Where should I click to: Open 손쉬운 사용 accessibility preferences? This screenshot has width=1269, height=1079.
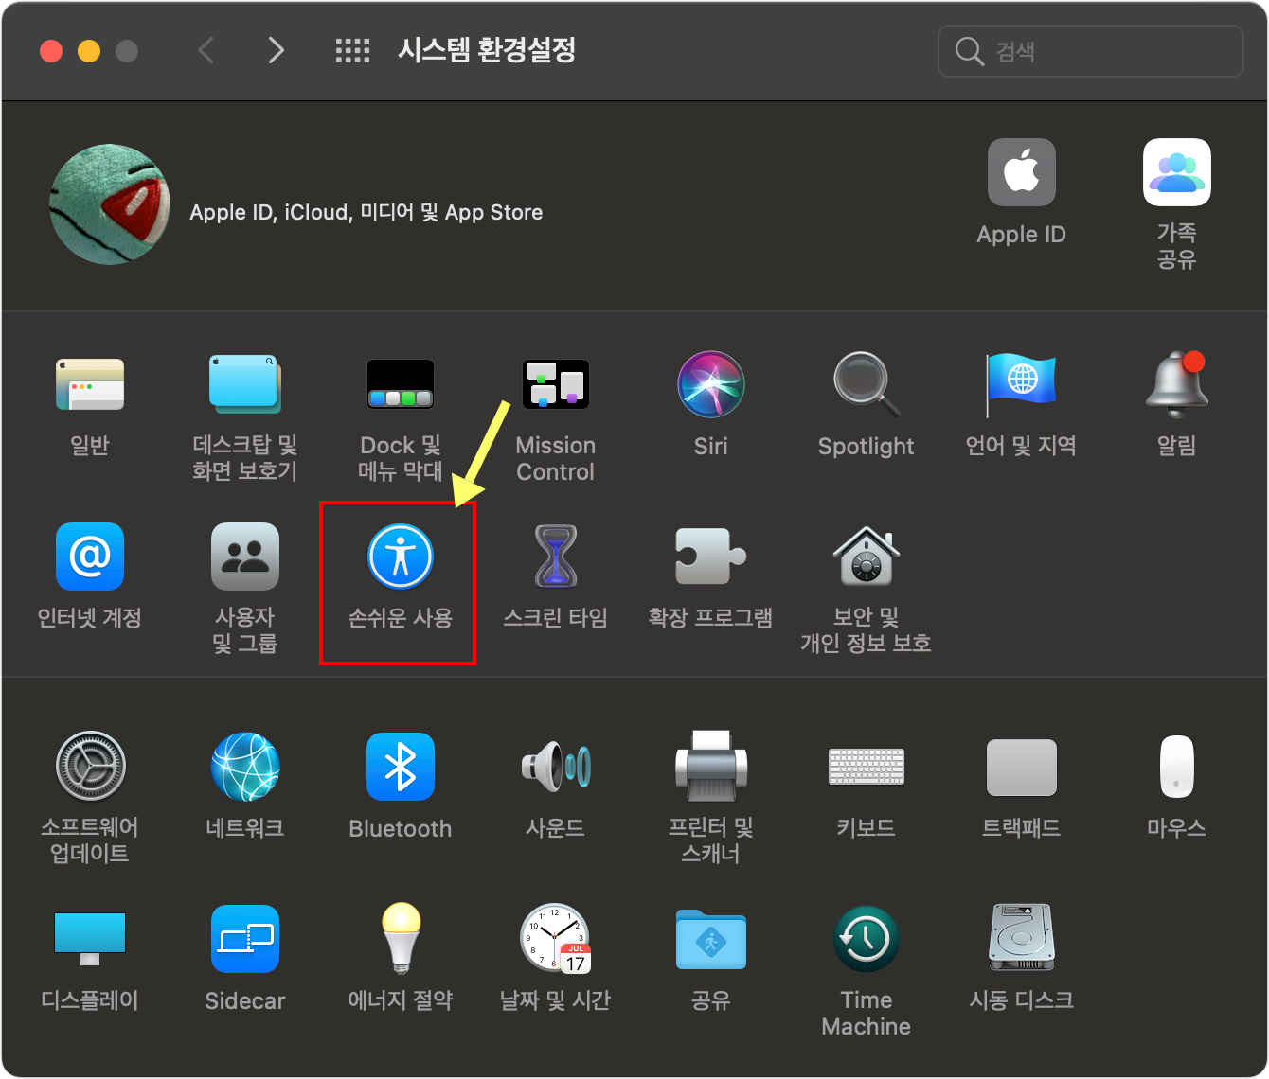pyautogui.click(x=401, y=557)
